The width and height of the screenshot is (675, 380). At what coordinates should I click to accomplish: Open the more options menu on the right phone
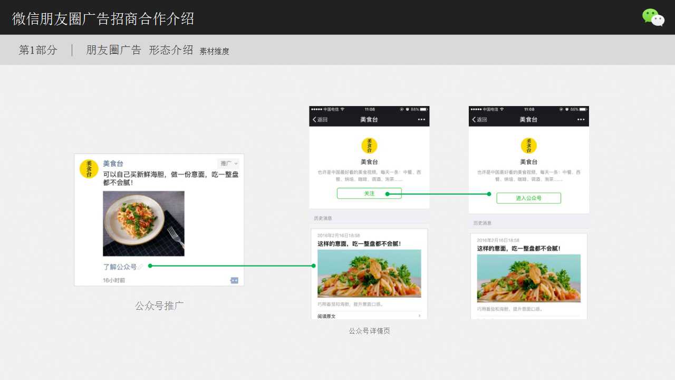click(x=581, y=119)
